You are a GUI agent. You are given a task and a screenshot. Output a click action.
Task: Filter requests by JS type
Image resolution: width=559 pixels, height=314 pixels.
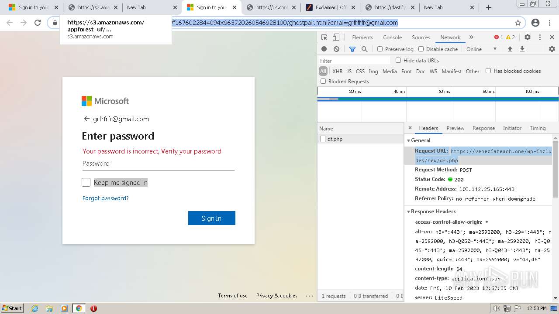pos(349,71)
